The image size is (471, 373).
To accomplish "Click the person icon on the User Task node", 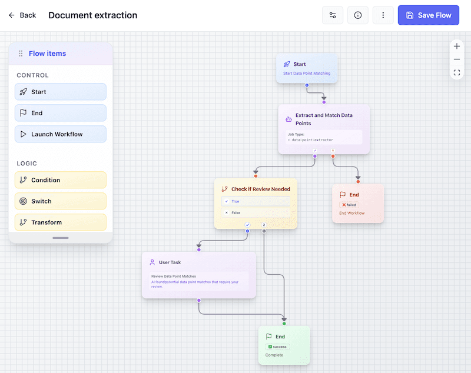I will click(152, 262).
